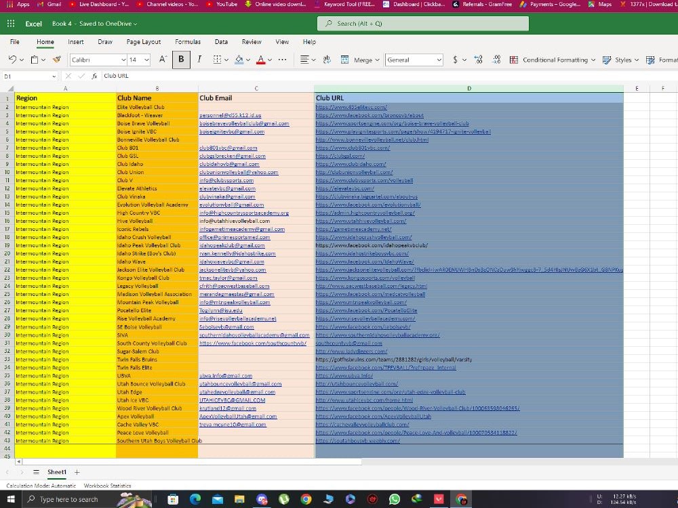The width and height of the screenshot is (678, 508).
Task: Open the https://elevatevbc.com/ link
Action: point(344,188)
